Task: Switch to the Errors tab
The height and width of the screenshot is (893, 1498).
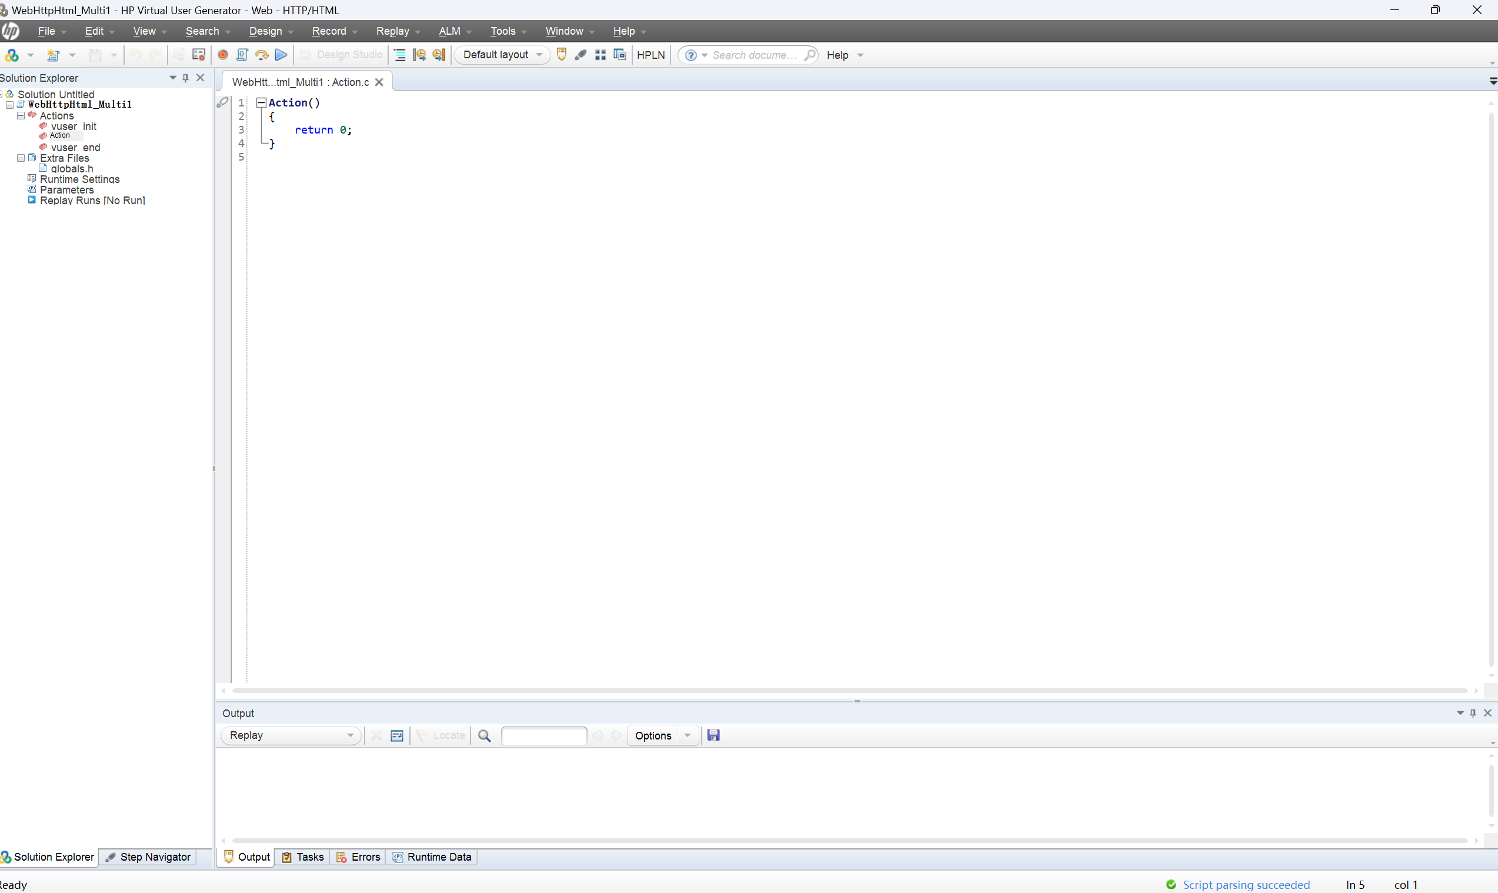Action: point(359,857)
